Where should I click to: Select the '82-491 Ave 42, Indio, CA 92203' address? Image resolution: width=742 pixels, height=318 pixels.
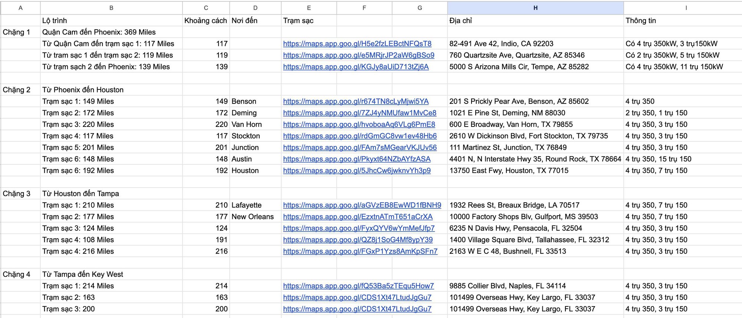click(535, 44)
